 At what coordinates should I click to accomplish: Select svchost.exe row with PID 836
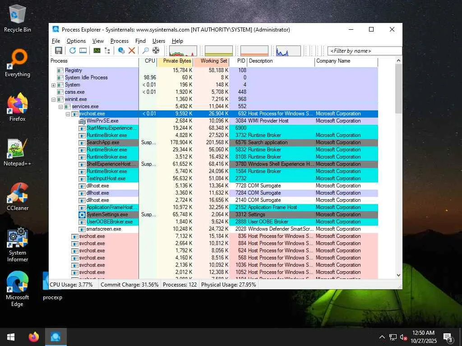point(213,236)
